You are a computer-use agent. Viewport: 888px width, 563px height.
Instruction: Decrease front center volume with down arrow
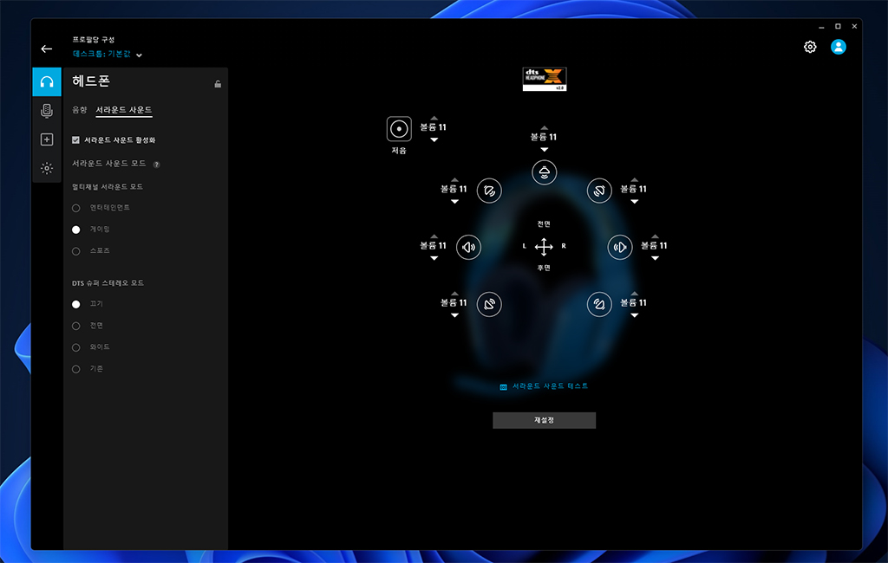[545, 149]
